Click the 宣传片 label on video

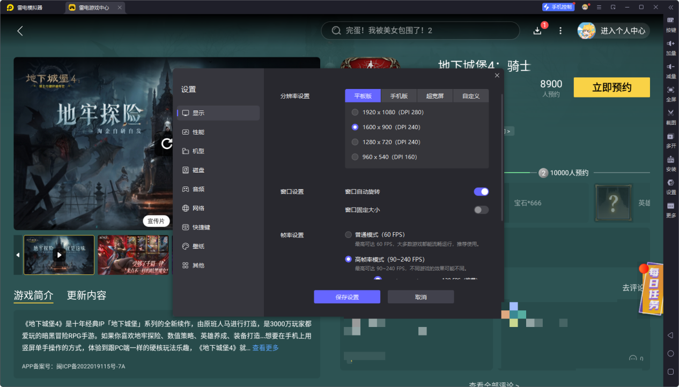(156, 221)
